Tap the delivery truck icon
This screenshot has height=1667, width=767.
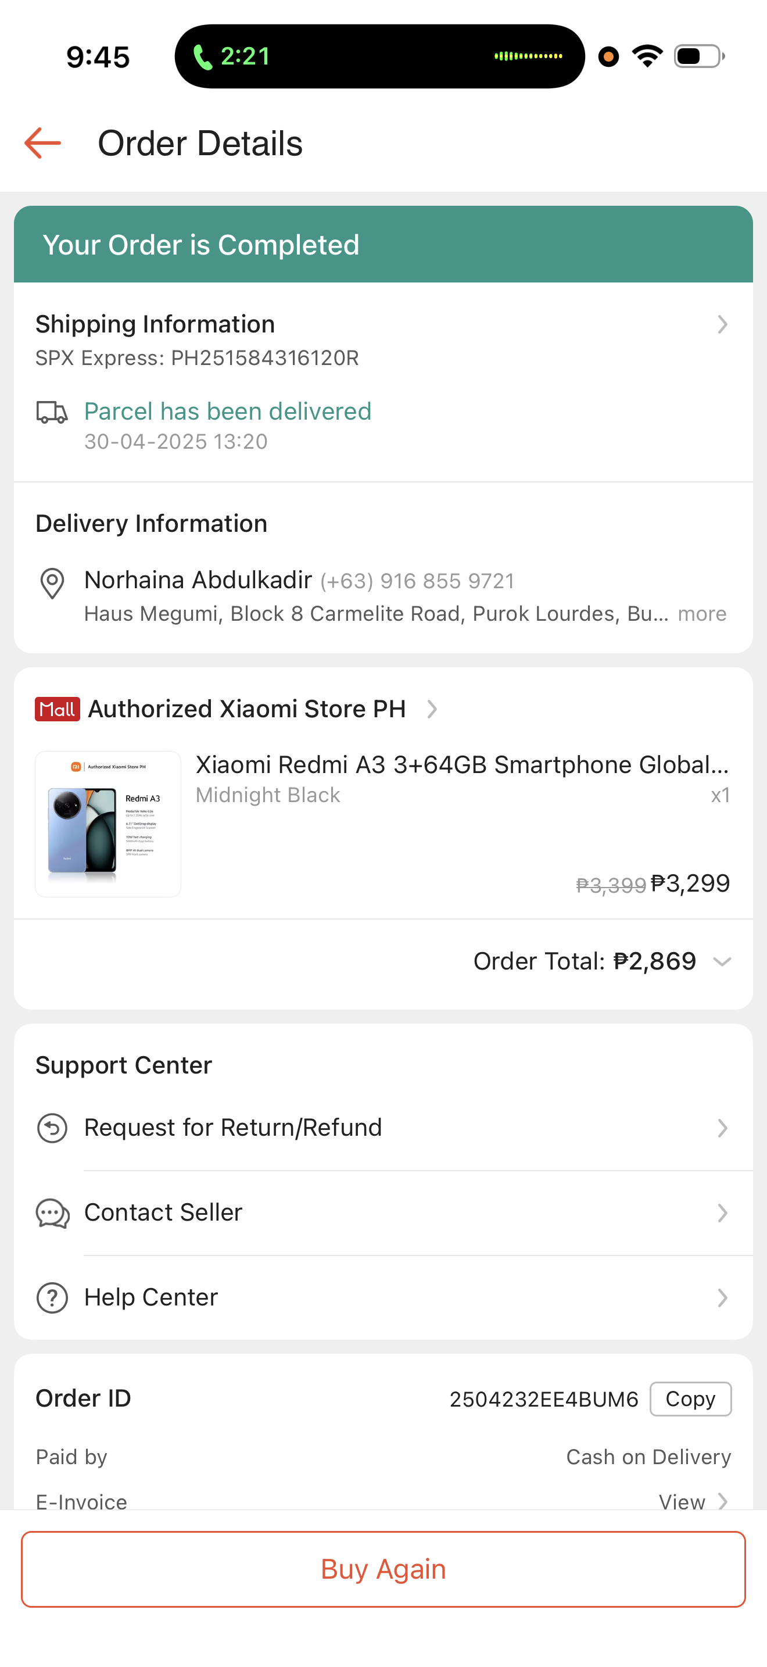coord(52,412)
